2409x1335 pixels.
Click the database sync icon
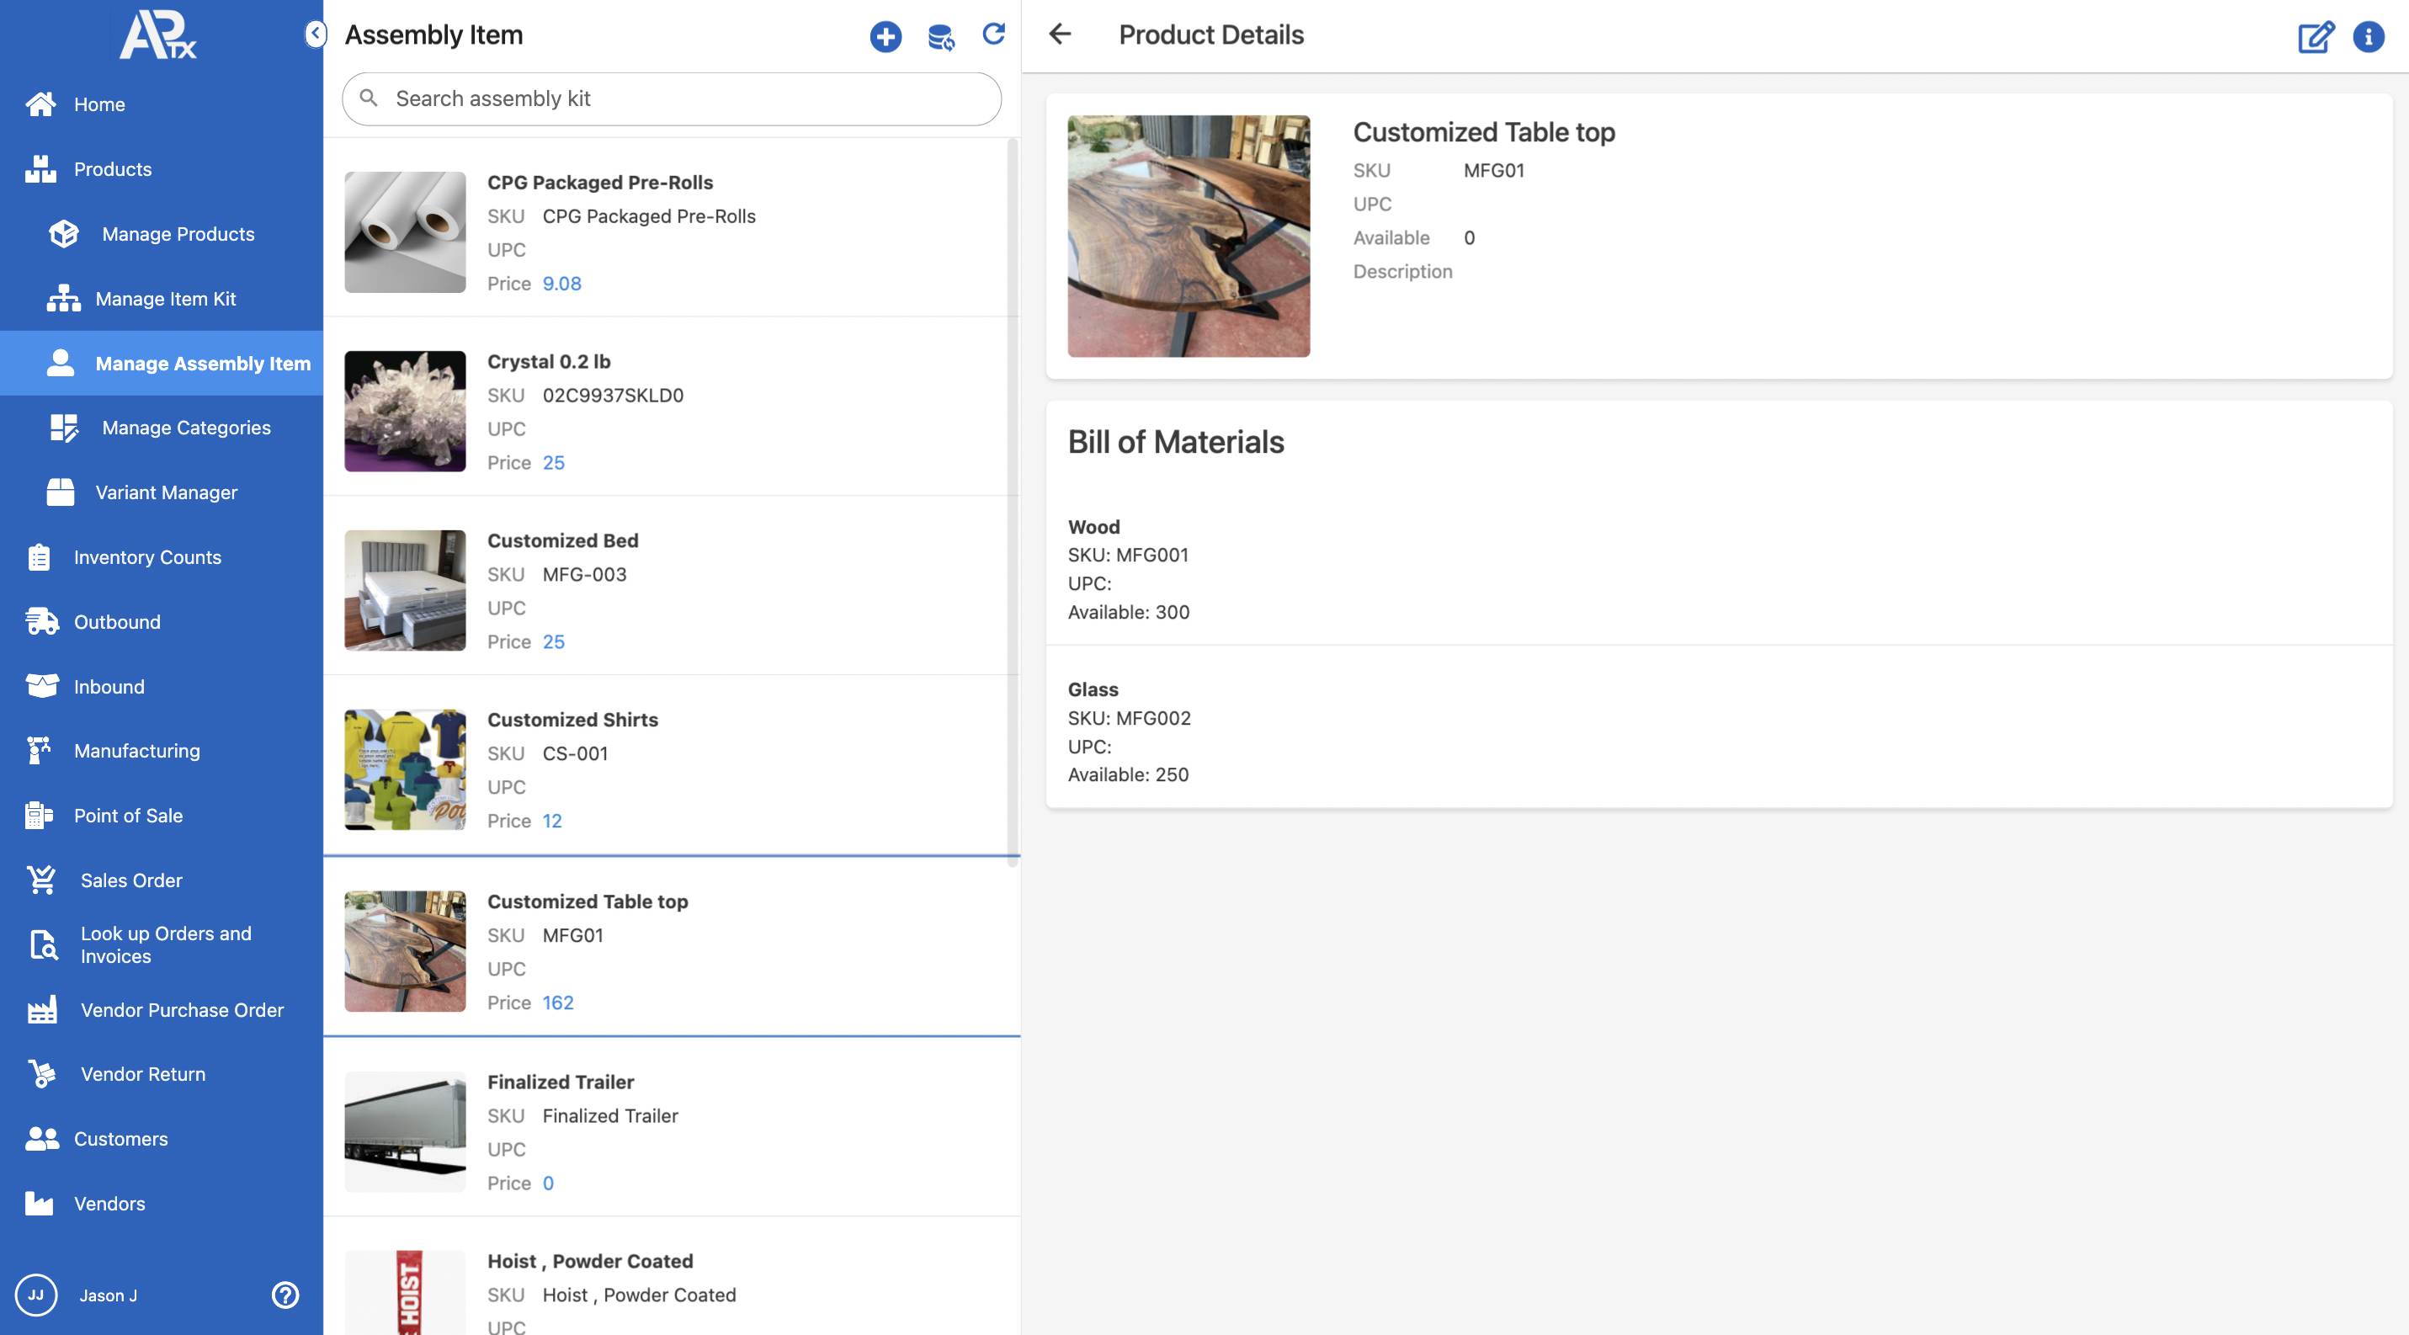pos(940,36)
